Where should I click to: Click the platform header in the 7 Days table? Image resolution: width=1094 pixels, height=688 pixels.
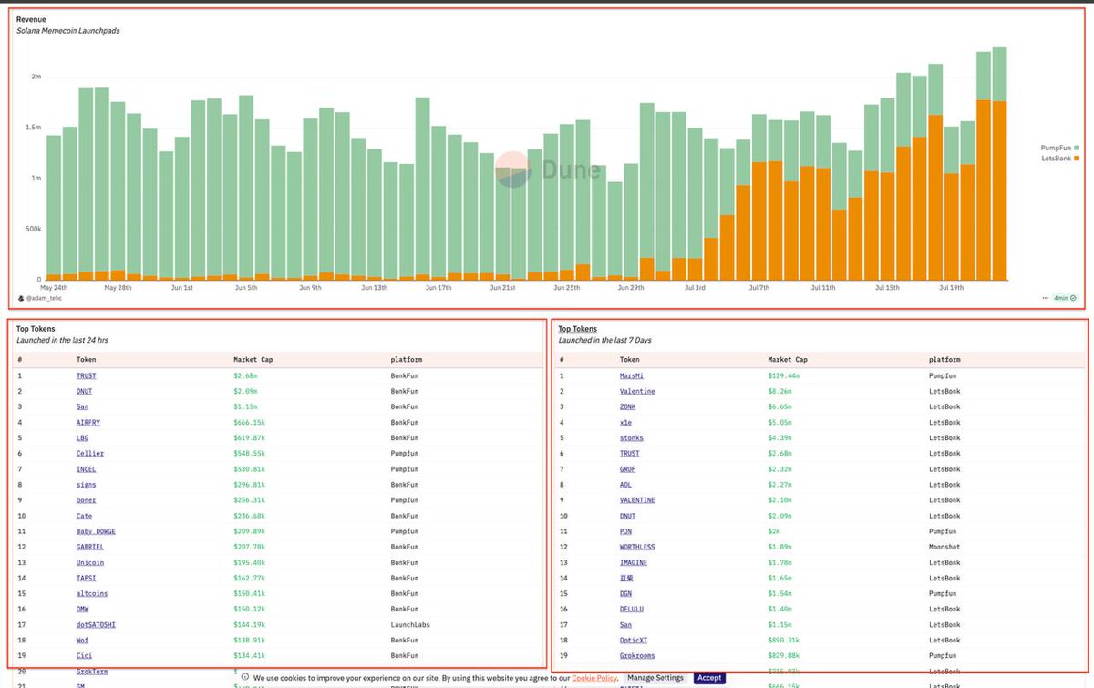point(944,359)
